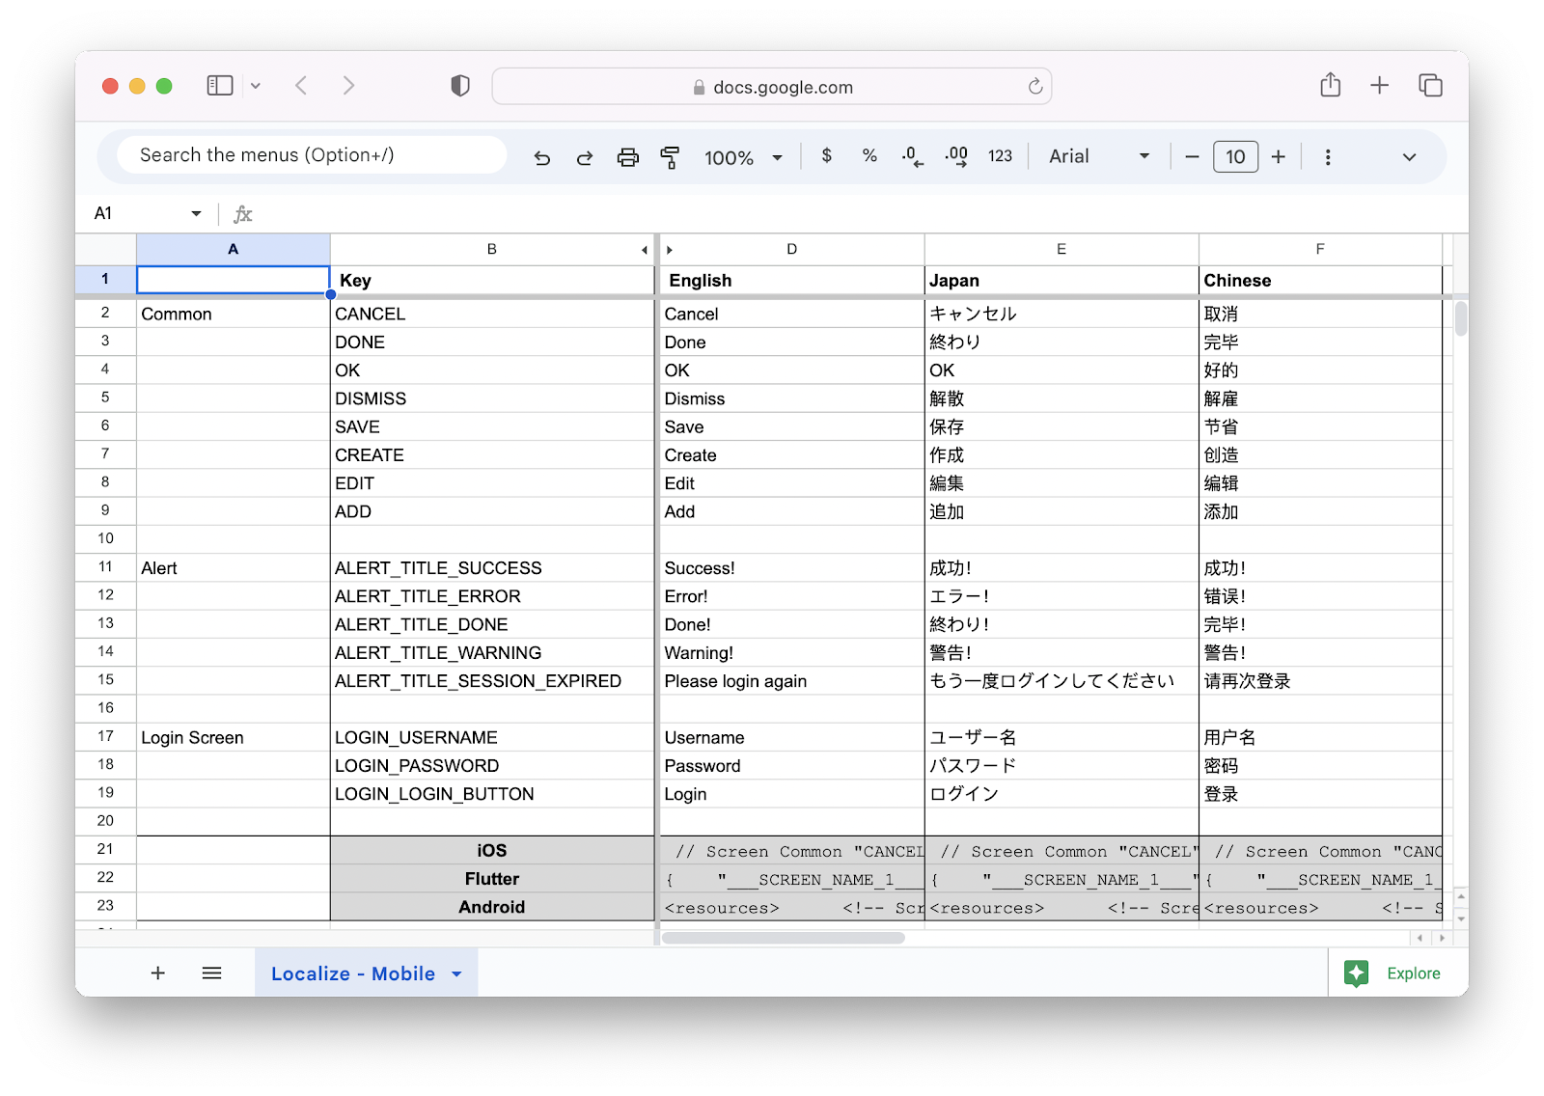Viewport: 1544px width, 1096px height.
Task: Click the English header cell
Action: (792, 280)
